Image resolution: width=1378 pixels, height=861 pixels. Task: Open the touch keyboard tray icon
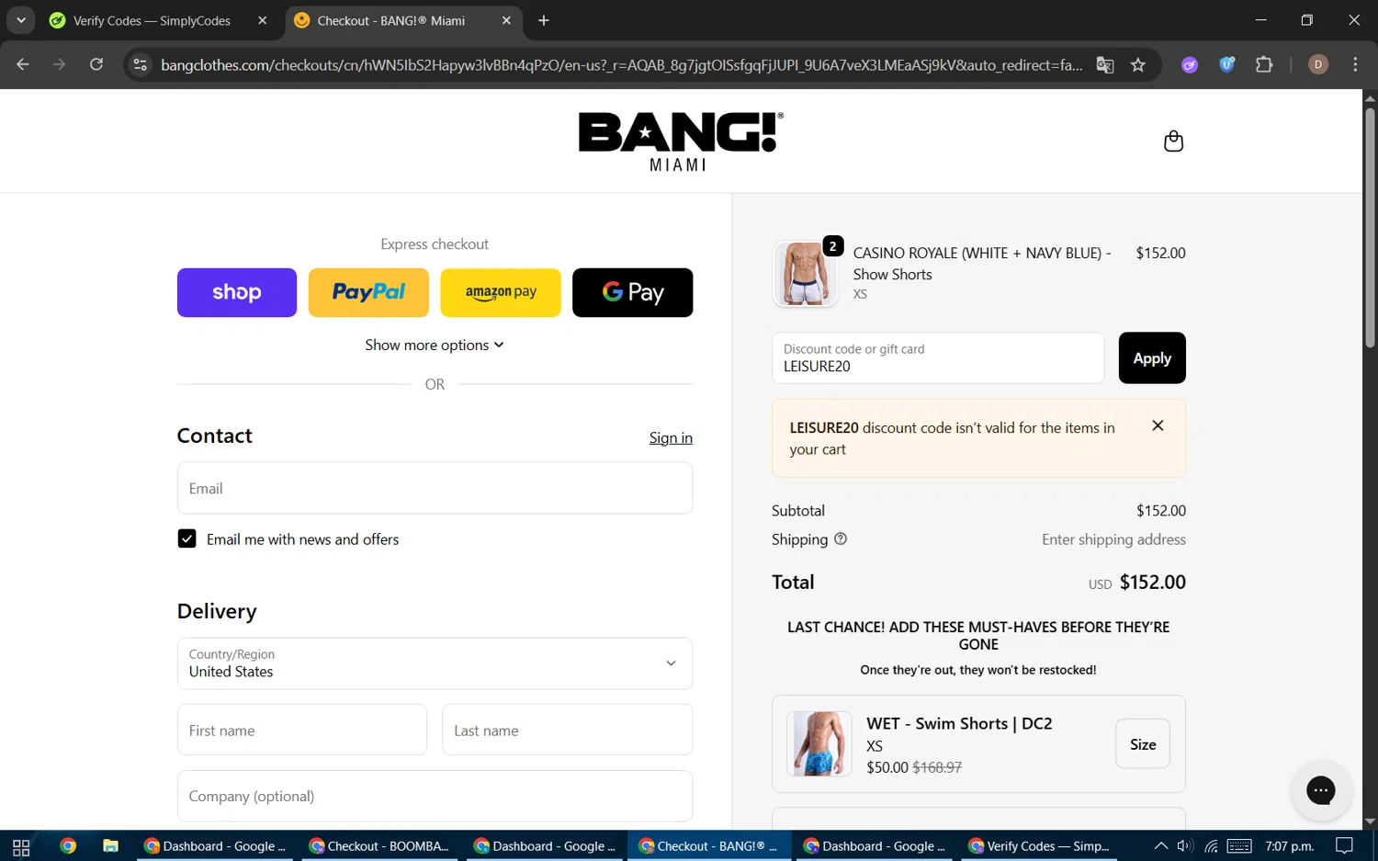pos(1239,846)
